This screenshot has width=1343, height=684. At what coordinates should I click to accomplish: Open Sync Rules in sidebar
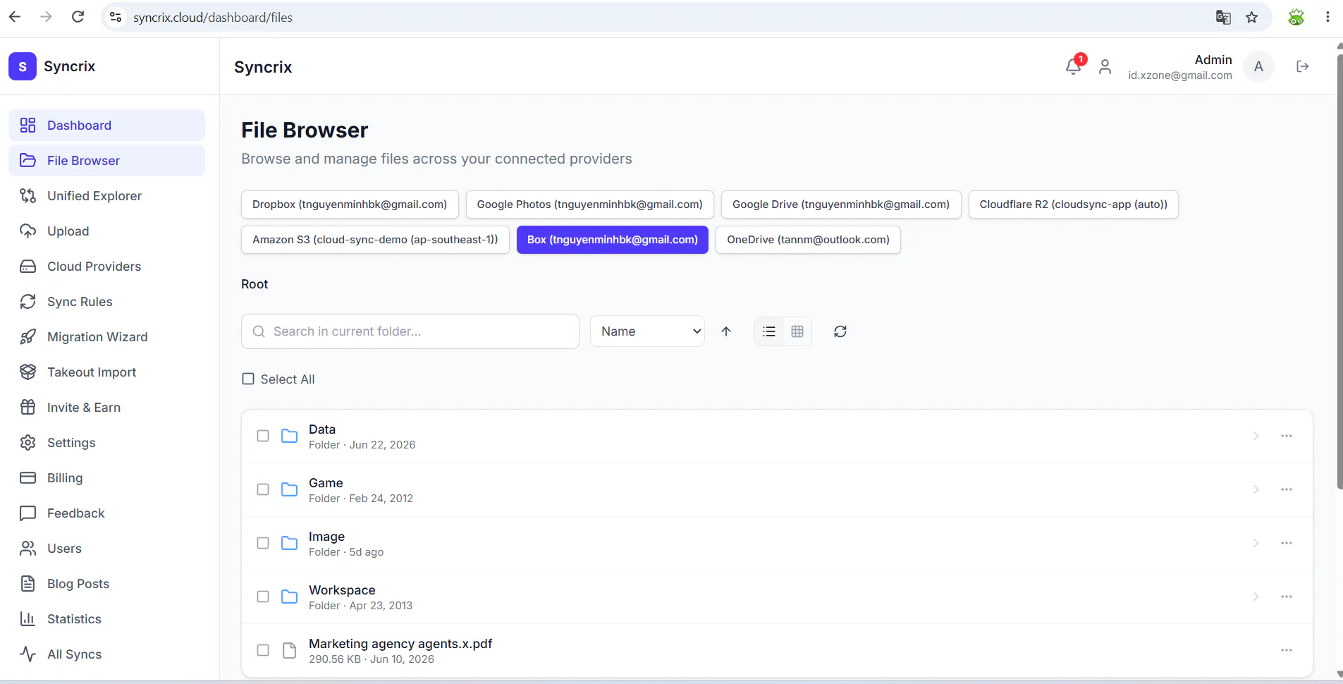coord(106,302)
